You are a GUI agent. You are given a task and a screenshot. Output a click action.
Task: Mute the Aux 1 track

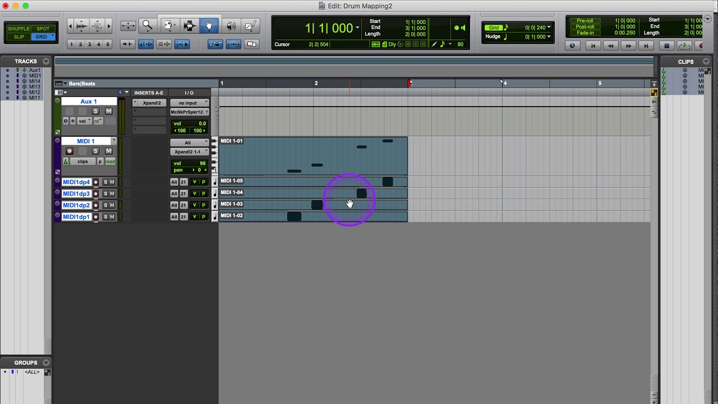pyautogui.click(x=108, y=111)
